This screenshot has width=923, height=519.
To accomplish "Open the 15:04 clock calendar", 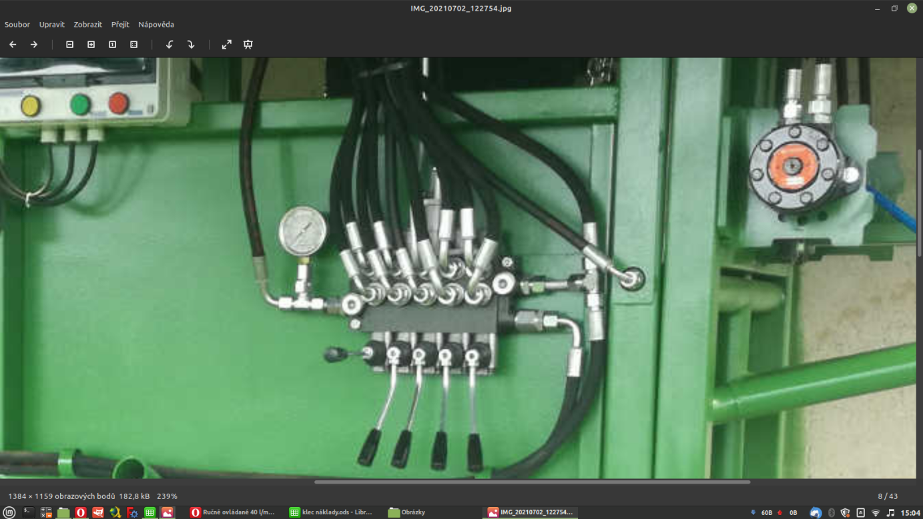I will [x=910, y=513].
